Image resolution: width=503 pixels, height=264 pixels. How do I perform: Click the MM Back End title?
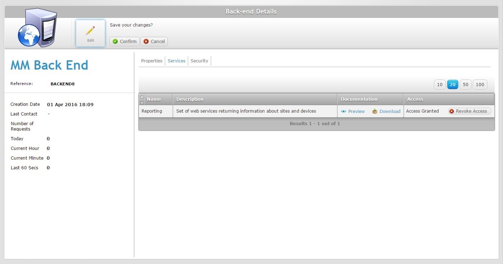tap(49, 65)
